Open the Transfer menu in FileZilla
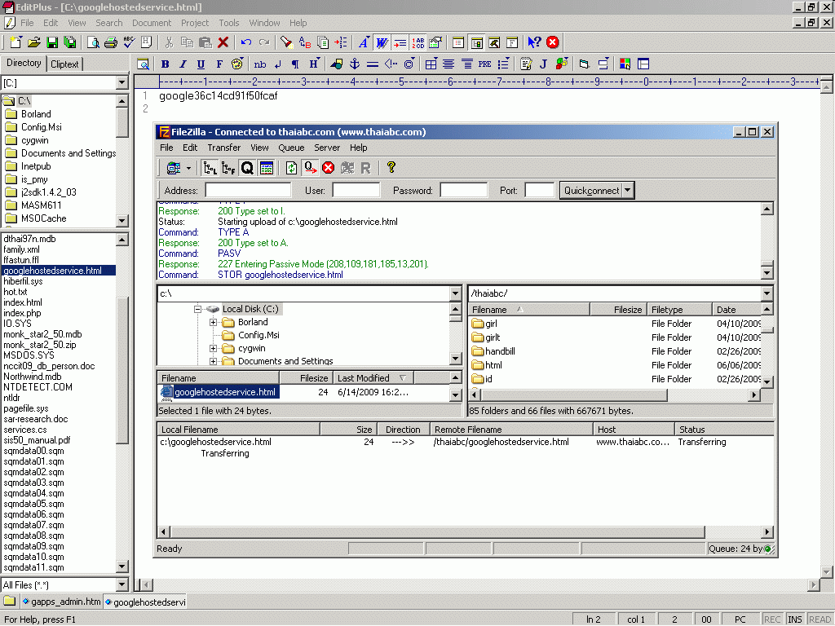The height and width of the screenshot is (626, 835). point(223,148)
